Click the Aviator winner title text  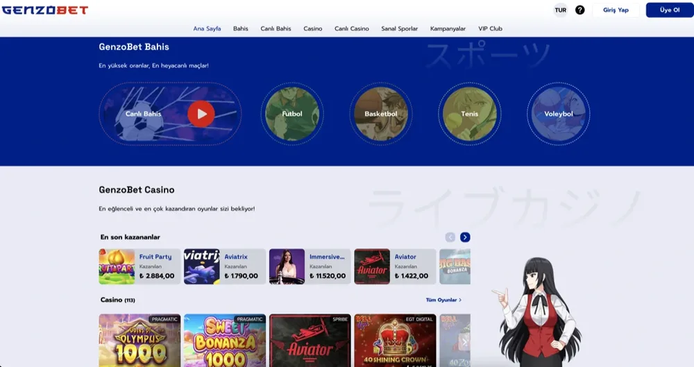[x=405, y=257]
